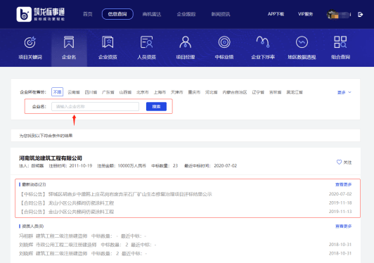Select the 不限 province filter

click(x=57, y=92)
